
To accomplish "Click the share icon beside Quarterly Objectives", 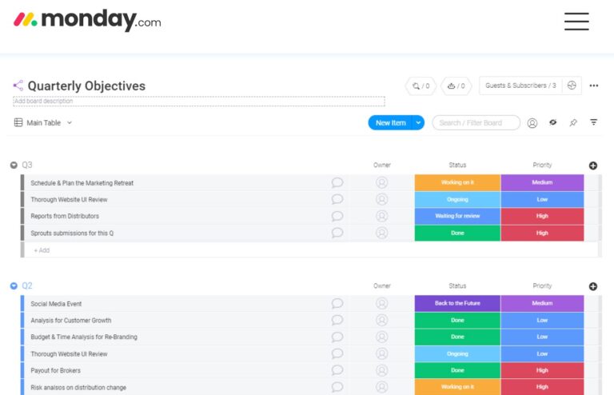I will (18, 86).
